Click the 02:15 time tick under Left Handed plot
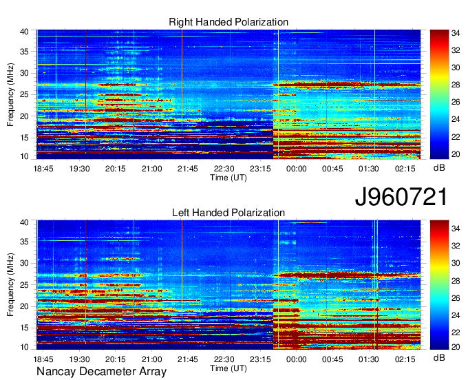The image size is (468, 380). [x=405, y=359]
